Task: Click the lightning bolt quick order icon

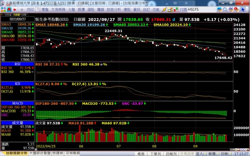Action: click(x=165, y=10)
